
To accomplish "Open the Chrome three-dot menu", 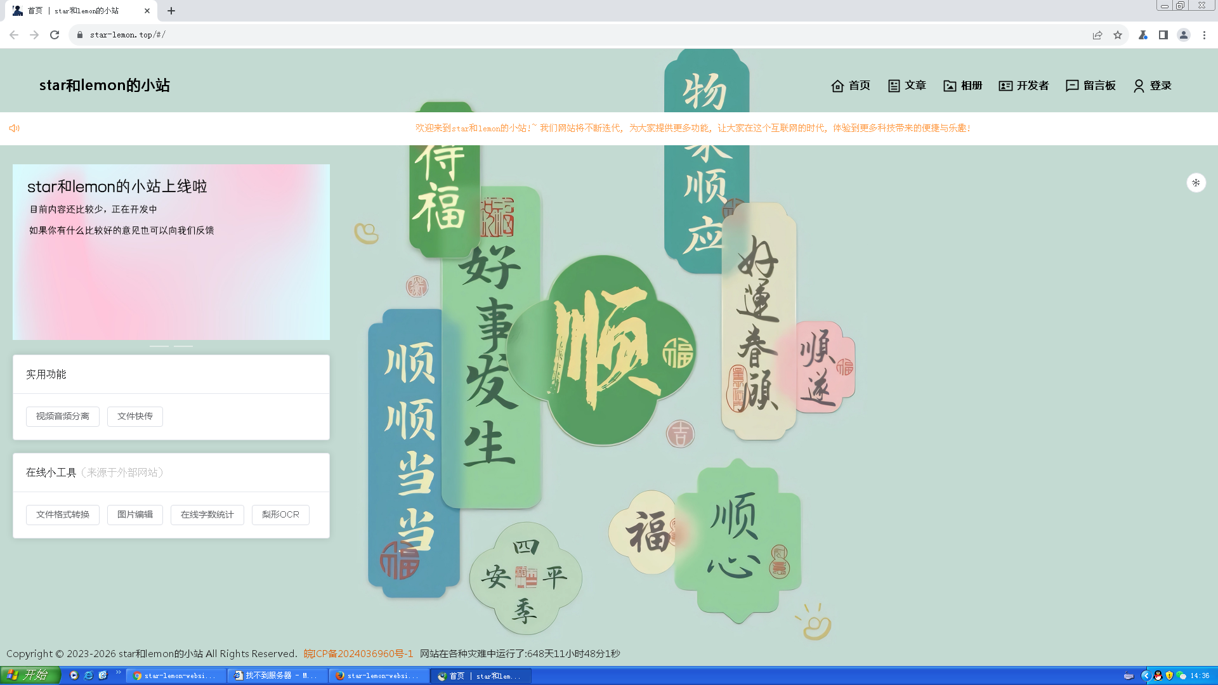I will [1204, 35].
